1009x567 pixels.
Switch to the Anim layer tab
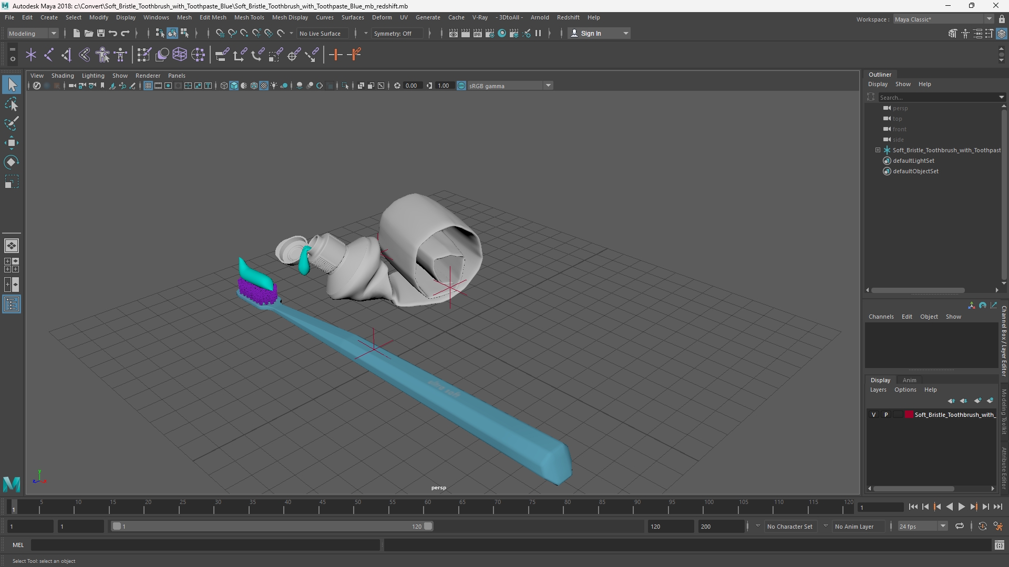tap(909, 380)
